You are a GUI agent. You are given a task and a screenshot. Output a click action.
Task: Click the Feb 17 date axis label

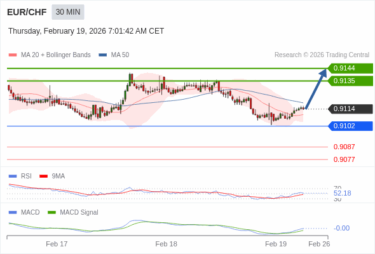(57, 244)
